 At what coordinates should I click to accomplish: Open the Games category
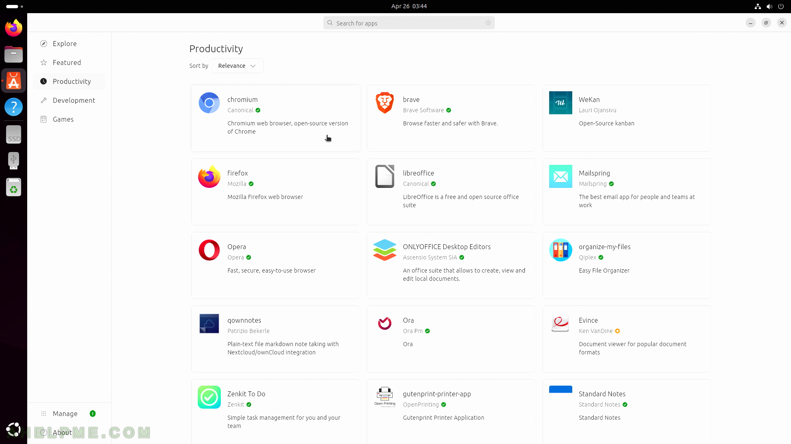click(69, 119)
